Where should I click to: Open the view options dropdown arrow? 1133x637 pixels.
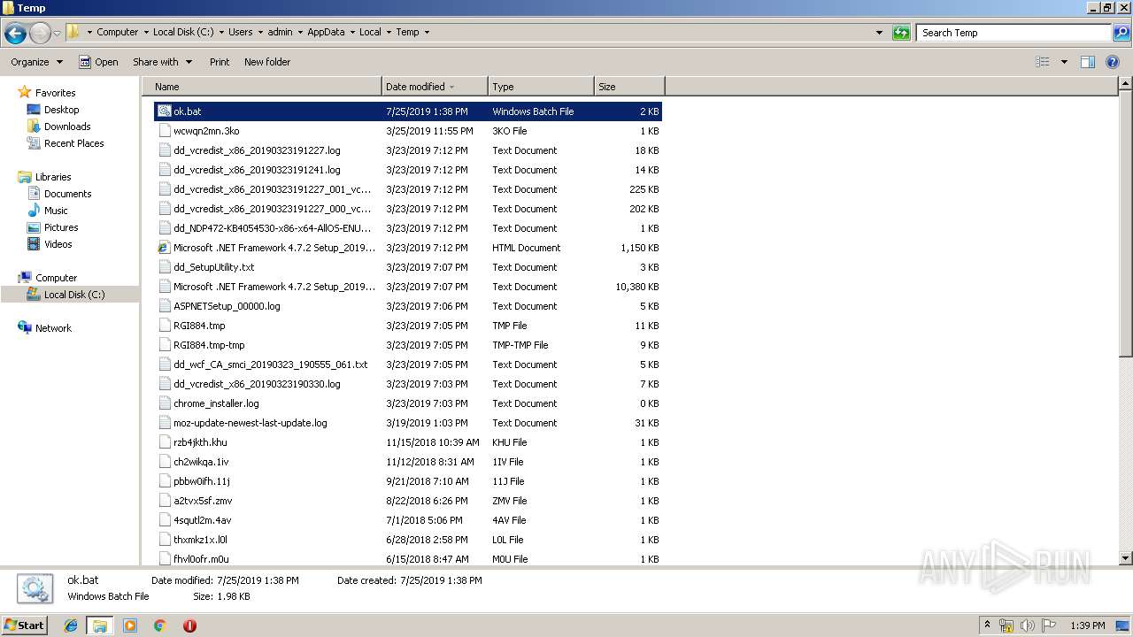(1064, 62)
